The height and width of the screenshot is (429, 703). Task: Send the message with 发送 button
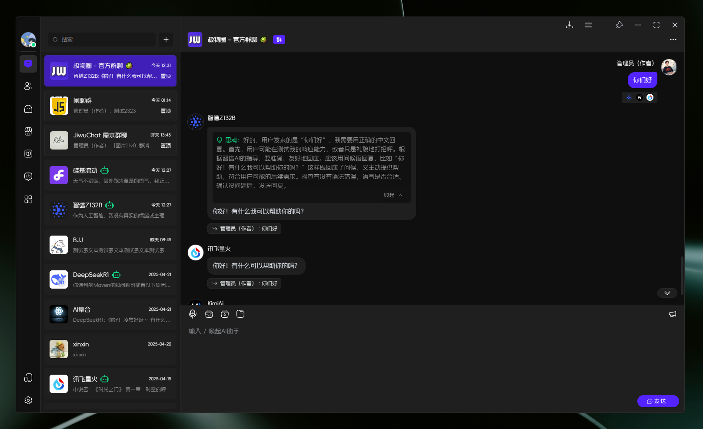point(658,401)
